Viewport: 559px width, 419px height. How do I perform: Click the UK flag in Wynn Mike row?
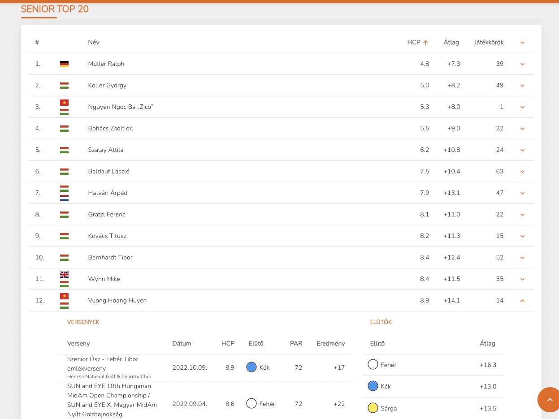click(64, 275)
